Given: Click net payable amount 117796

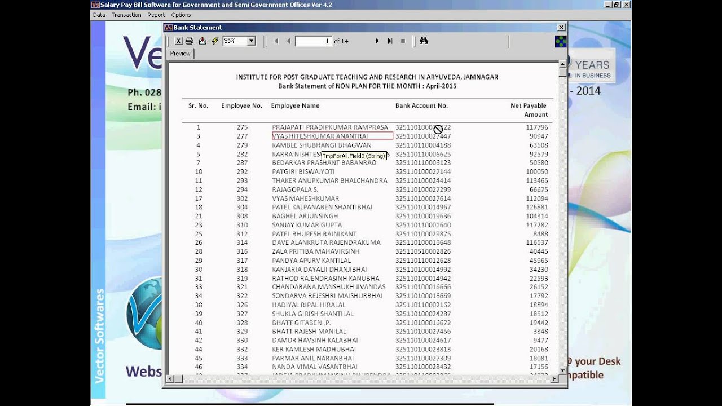Looking at the screenshot, I should coord(537,127).
